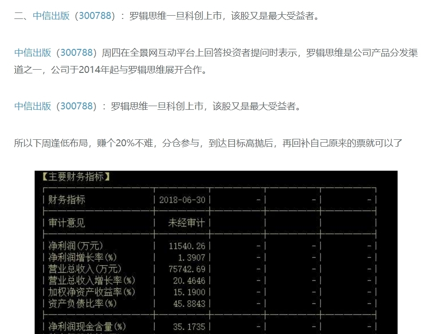Screen dimensions: 441x334
Task: Select the value 20.4646
Action: click(x=189, y=280)
